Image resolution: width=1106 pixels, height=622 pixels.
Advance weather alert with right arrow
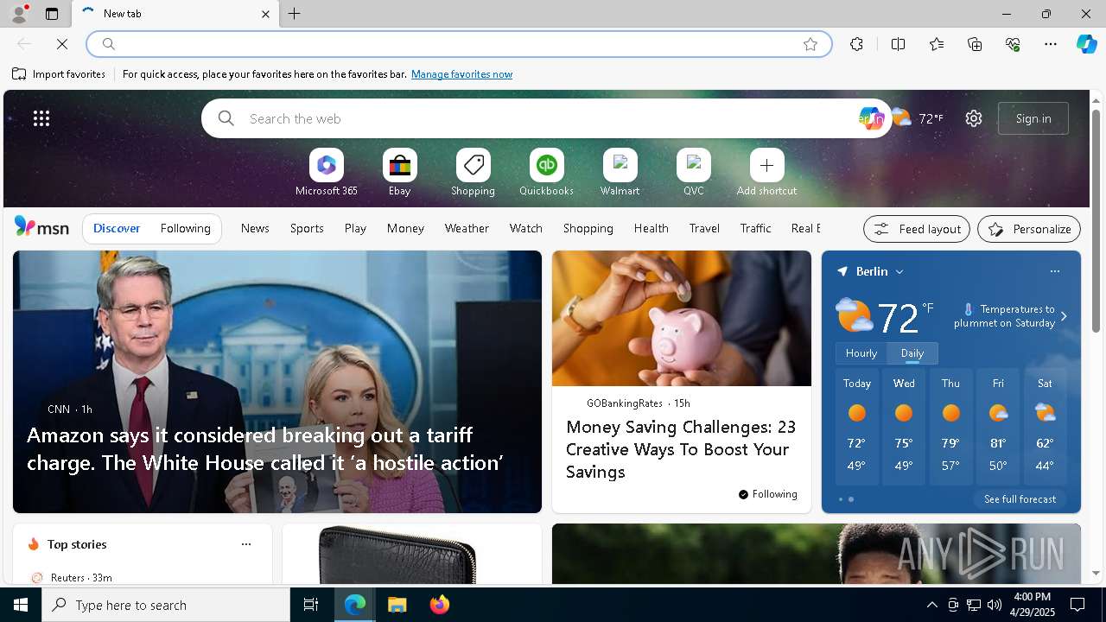(x=1064, y=316)
